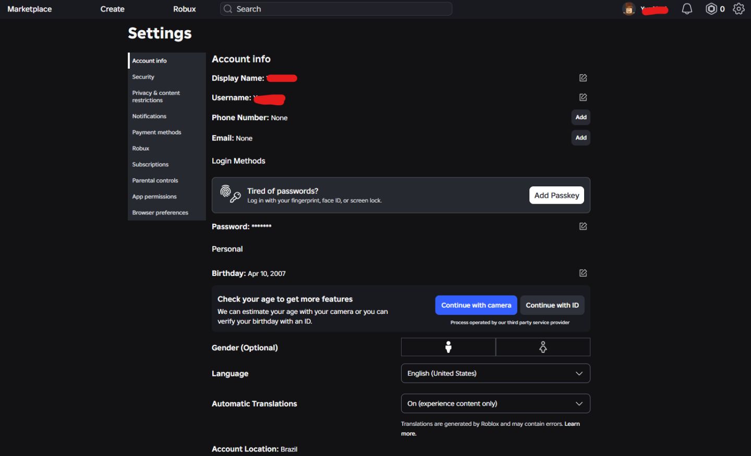Image resolution: width=751 pixels, height=456 pixels.
Task: Open the App permissions tab
Action: (x=167, y=197)
